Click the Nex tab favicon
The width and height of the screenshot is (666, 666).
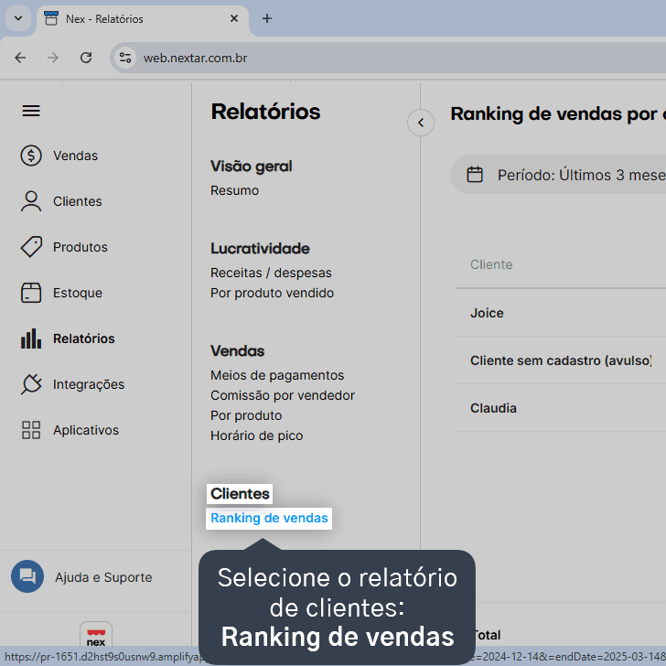(51, 18)
